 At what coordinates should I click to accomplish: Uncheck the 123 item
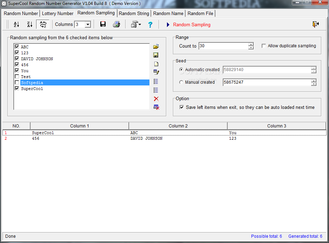pyautogui.click(x=17, y=53)
